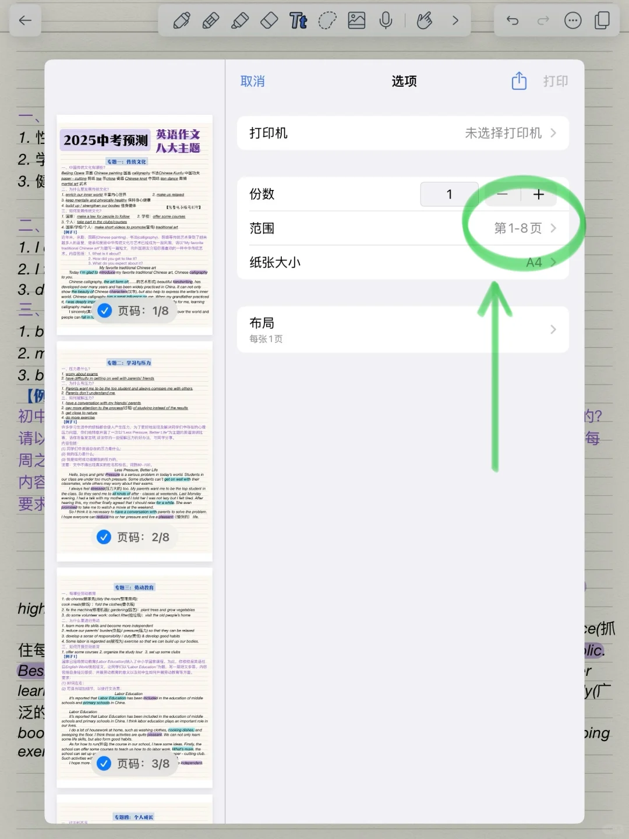Viewport: 629px width, 839px height.
Task: Uncheck page 3/8 checkmark
Action: 104,763
